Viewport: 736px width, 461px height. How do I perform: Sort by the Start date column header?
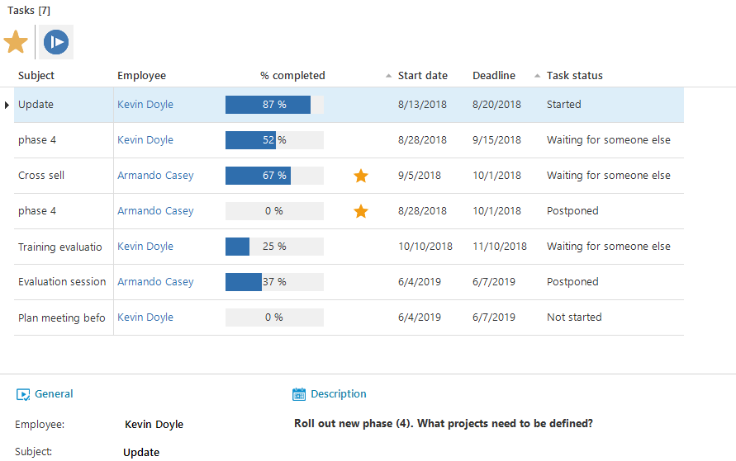[x=422, y=76]
